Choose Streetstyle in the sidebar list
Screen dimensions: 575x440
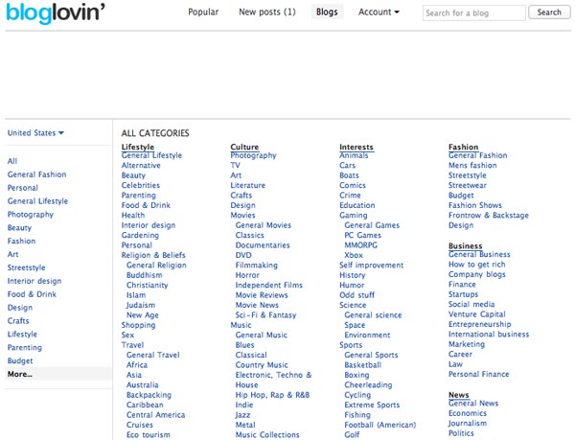coord(27,267)
